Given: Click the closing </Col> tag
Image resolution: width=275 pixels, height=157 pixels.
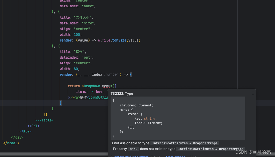Looking at the screenshot, I should [33, 126].
